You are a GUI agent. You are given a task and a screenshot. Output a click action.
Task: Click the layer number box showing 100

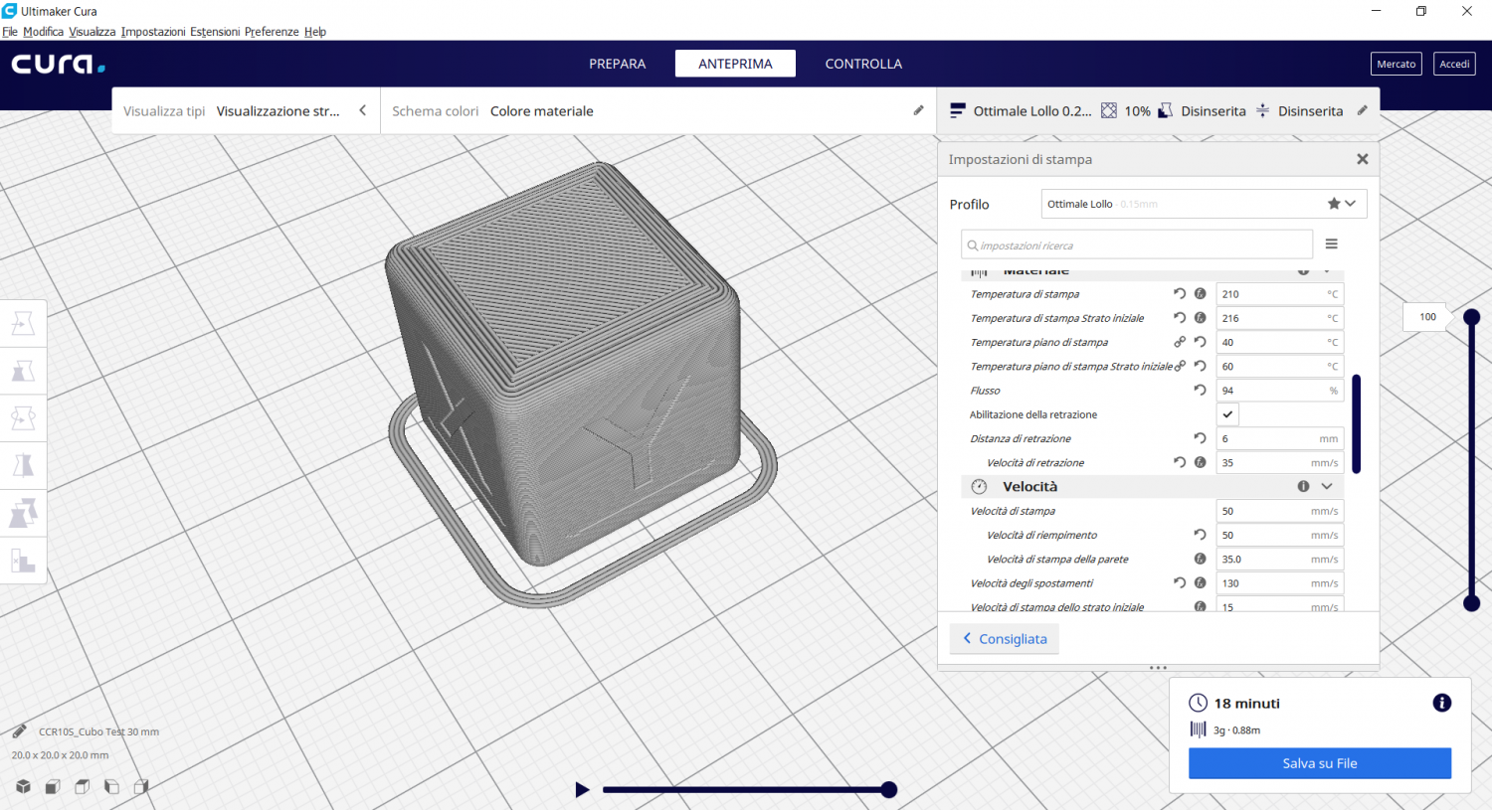click(x=1427, y=317)
